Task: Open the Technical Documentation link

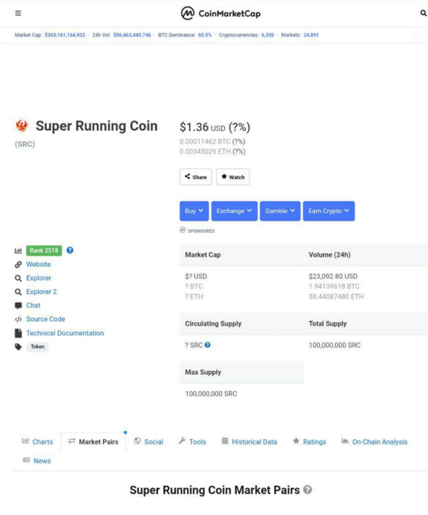Action: [65, 333]
